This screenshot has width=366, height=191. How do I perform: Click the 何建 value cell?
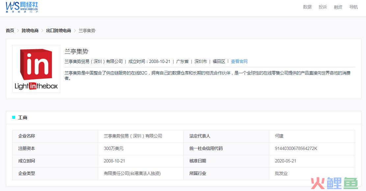pyautogui.click(x=312, y=136)
